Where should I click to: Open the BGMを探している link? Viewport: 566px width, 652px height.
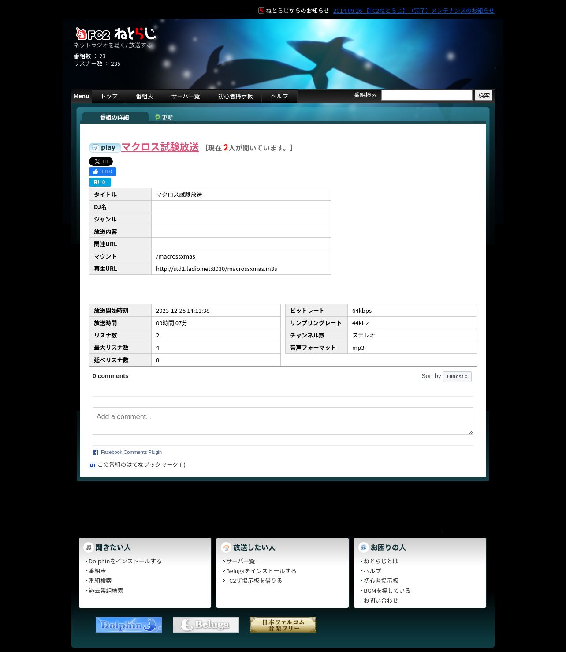coord(387,591)
